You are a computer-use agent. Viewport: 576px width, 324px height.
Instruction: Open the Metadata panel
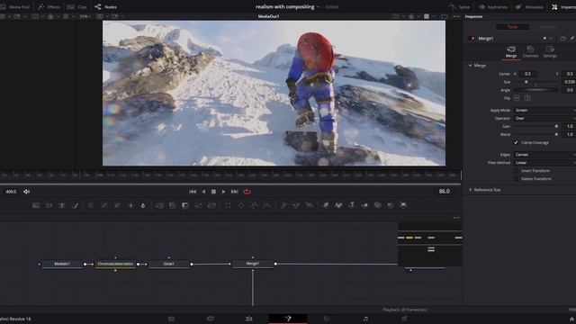(530, 7)
